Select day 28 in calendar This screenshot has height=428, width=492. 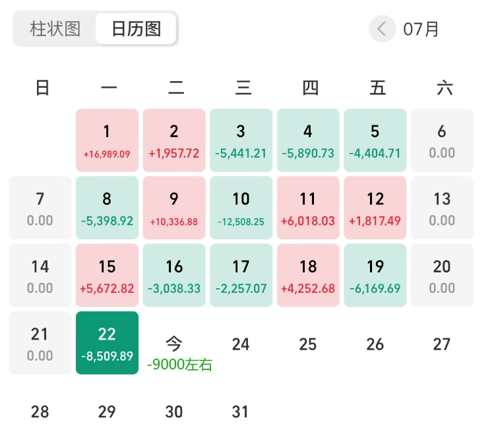coord(40,412)
